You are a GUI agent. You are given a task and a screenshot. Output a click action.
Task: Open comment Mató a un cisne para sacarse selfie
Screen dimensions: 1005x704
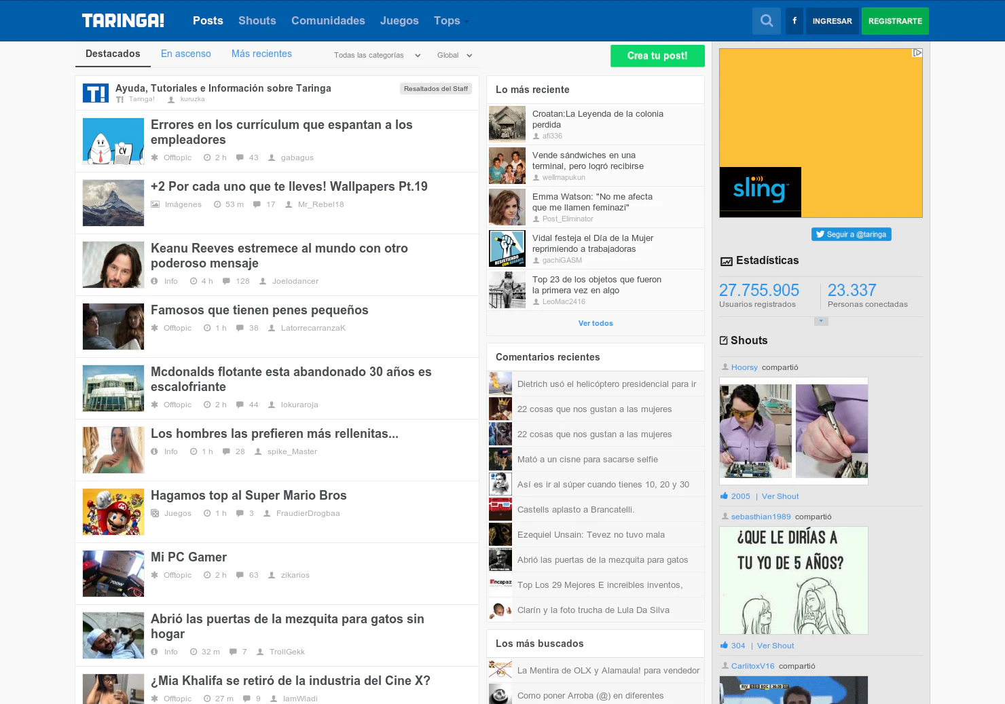point(587,460)
